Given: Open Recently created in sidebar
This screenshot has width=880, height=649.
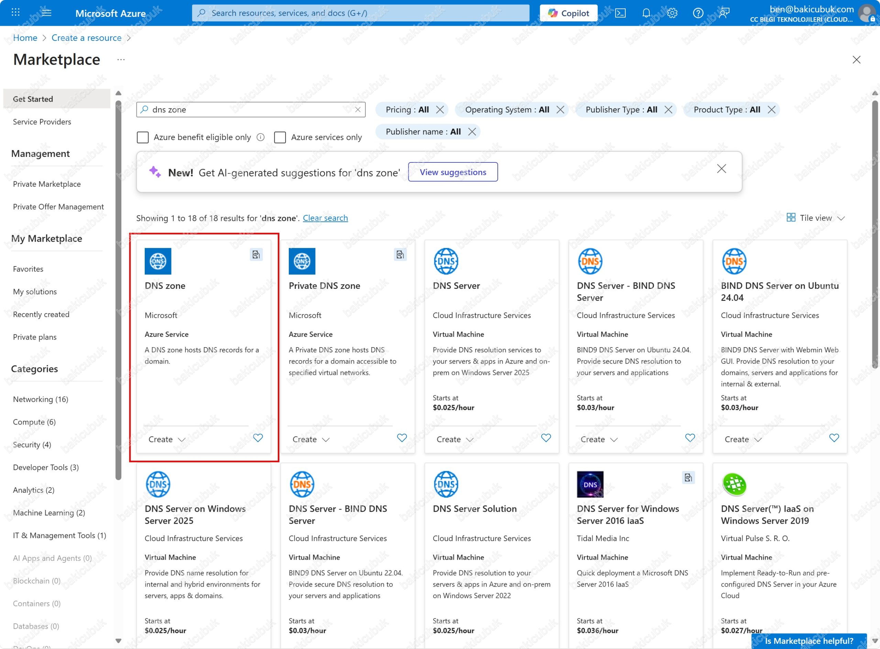Looking at the screenshot, I should pos(41,314).
